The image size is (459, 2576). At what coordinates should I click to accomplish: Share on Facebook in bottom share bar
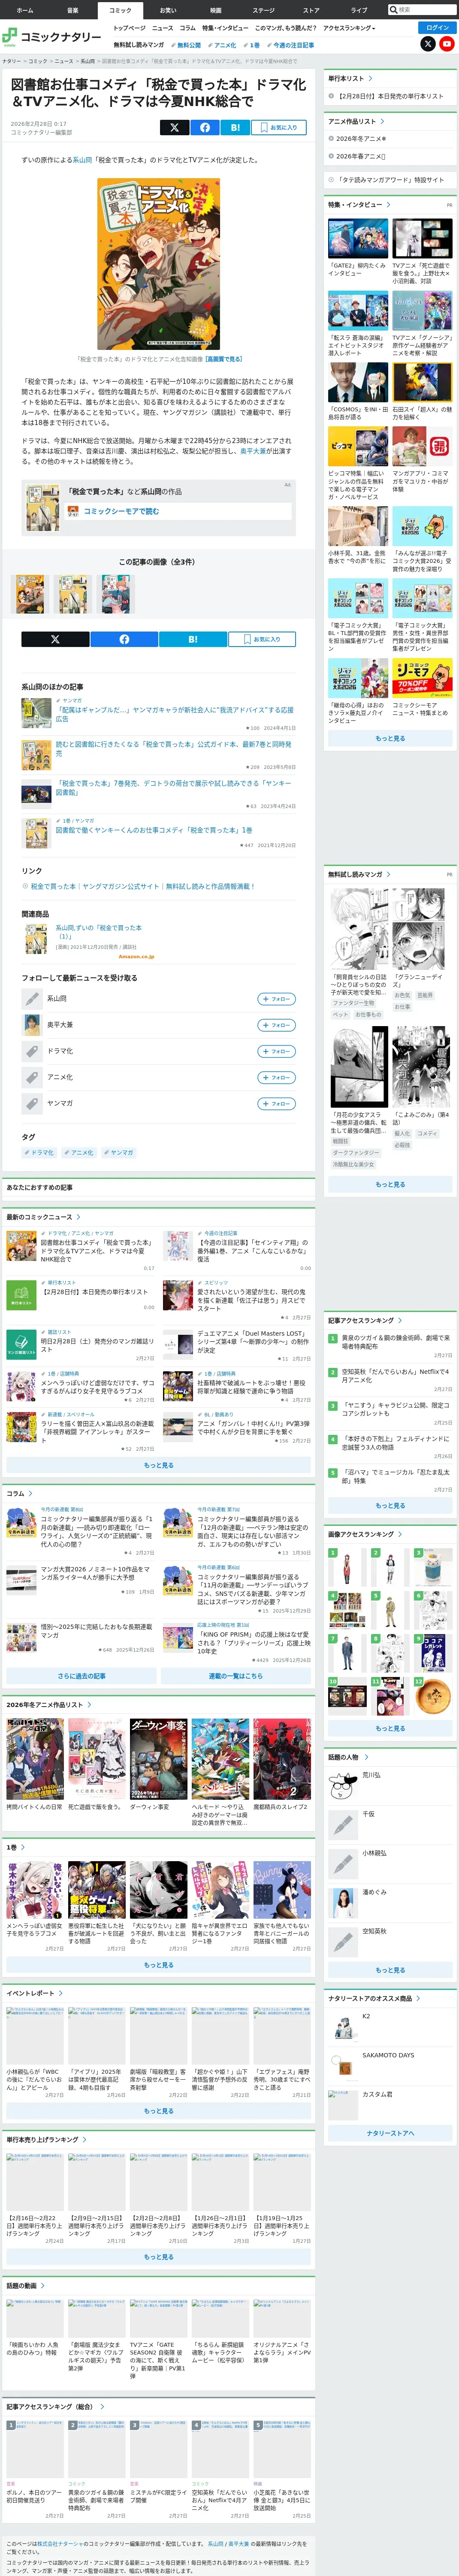[x=124, y=639]
